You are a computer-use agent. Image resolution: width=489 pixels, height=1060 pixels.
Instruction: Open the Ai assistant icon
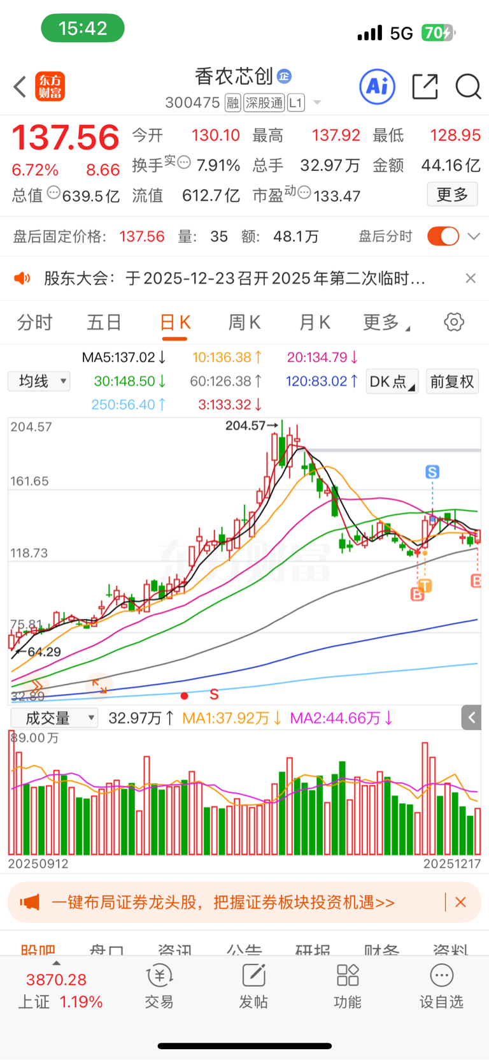378,87
